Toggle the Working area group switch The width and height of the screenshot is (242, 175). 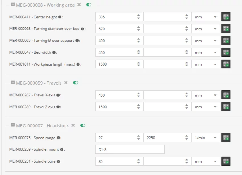(89, 5)
